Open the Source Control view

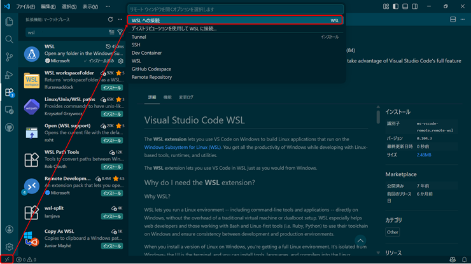tap(9, 57)
